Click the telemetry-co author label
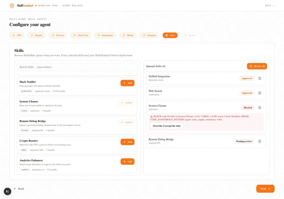The height and width of the screenshot is (199, 284). point(38,170)
